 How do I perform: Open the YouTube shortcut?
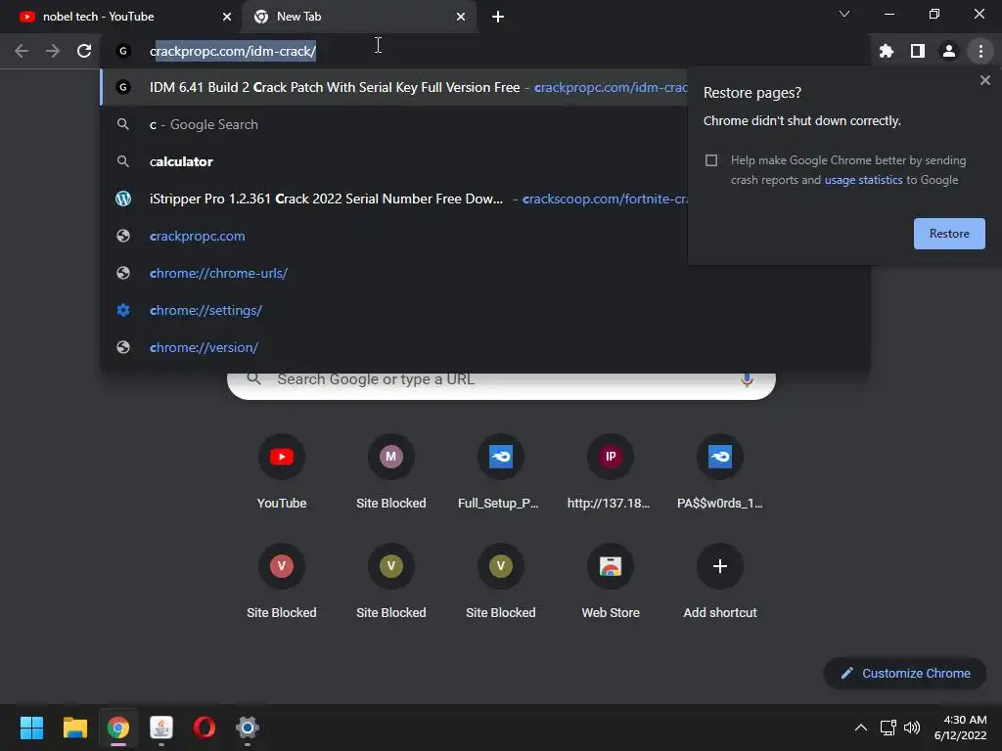(x=281, y=472)
